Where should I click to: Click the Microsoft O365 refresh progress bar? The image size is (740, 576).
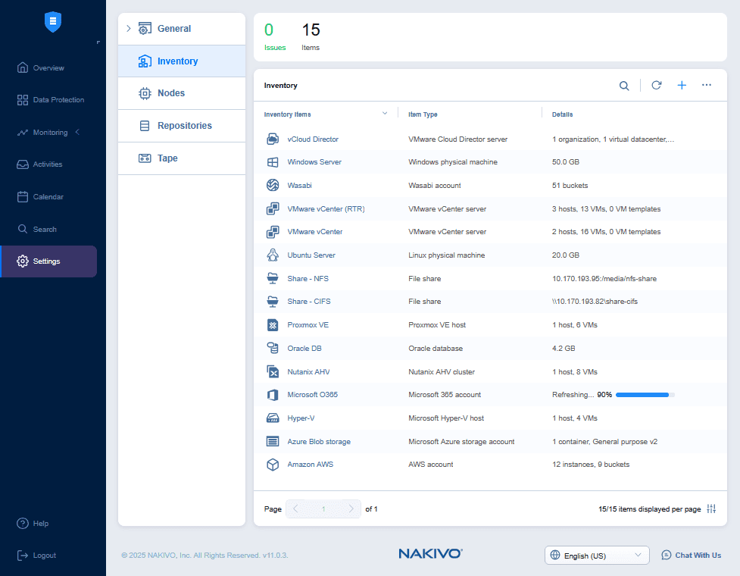pyautogui.click(x=645, y=395)
